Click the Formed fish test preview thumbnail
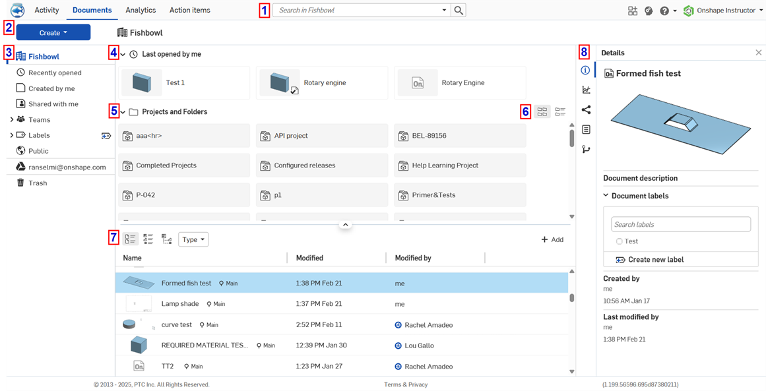Viewport: 766px width, 391px height. [680, 125]
